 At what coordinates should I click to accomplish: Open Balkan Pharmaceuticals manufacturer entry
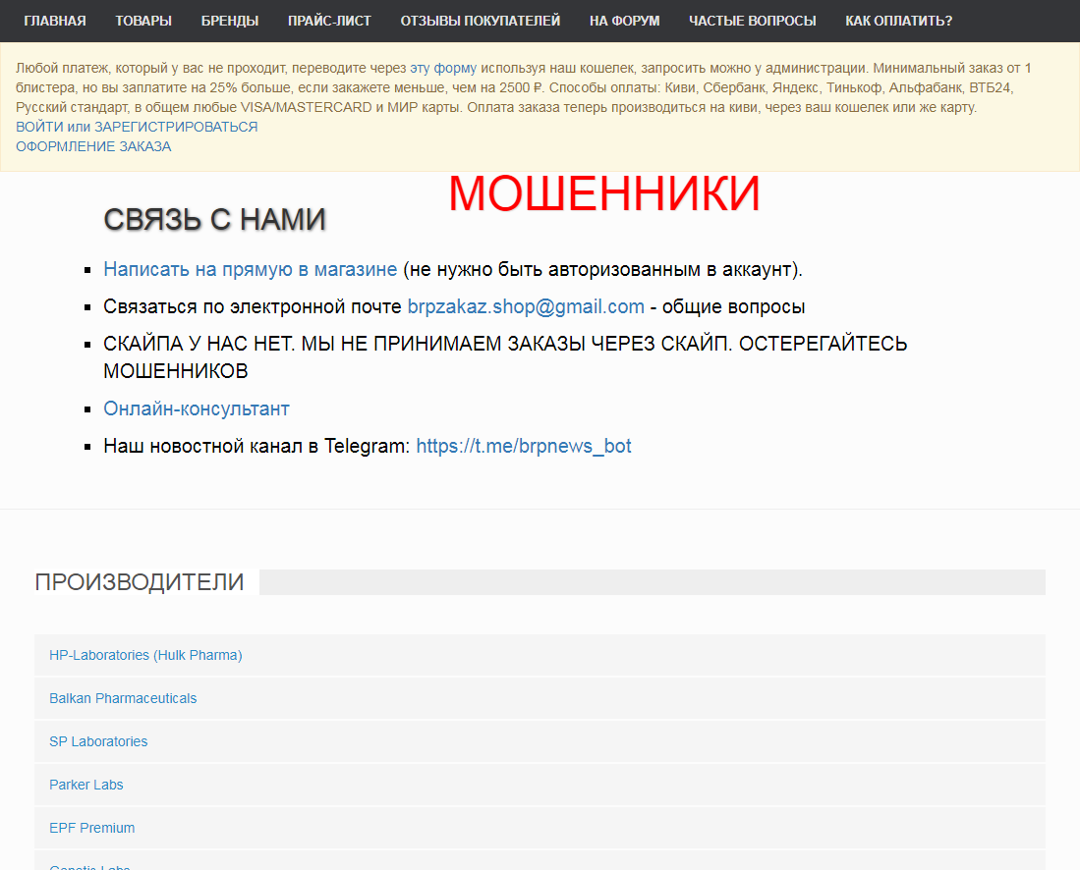[123, 698]
